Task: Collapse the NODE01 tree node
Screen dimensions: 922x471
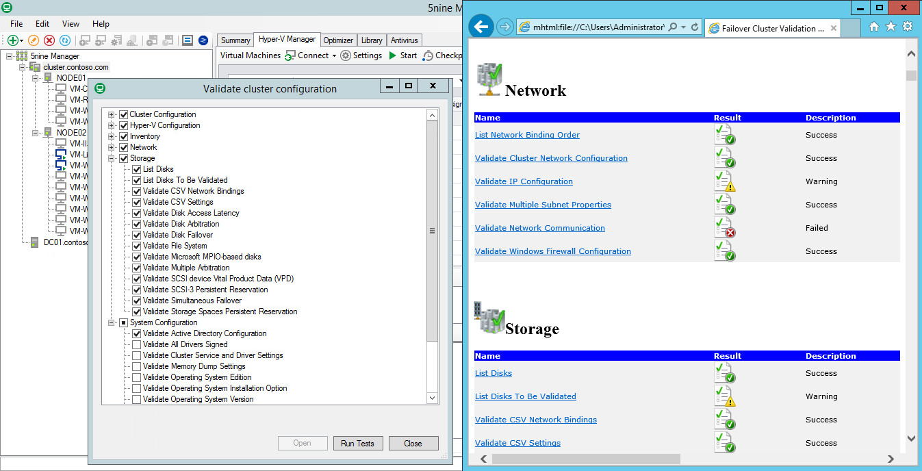Action: pyautogui.click(x=36, y=78)
